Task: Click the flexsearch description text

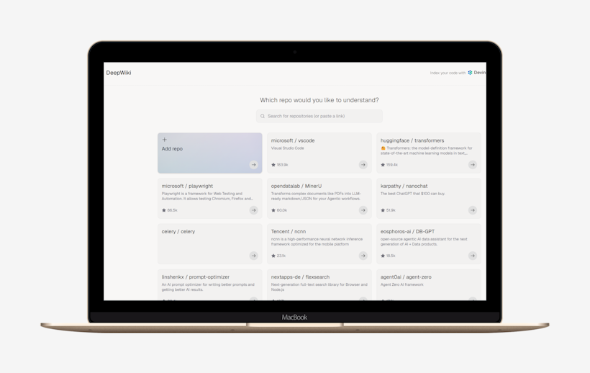Action: 319,287
